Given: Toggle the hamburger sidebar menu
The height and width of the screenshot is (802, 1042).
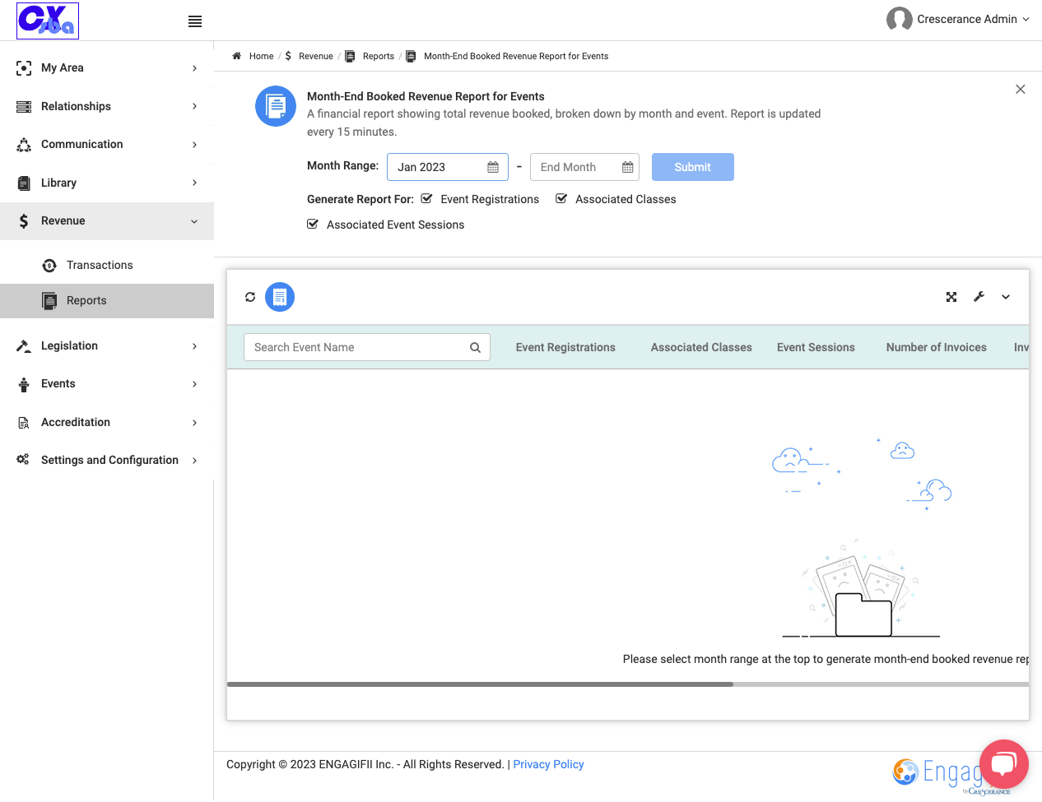Looking at the screenshot, I should [195, 21].
